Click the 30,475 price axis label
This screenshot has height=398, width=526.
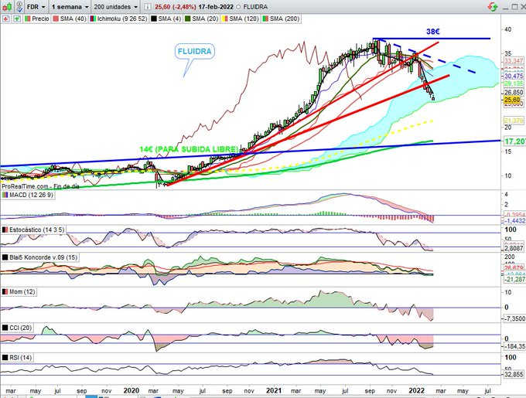coord(514,76)
